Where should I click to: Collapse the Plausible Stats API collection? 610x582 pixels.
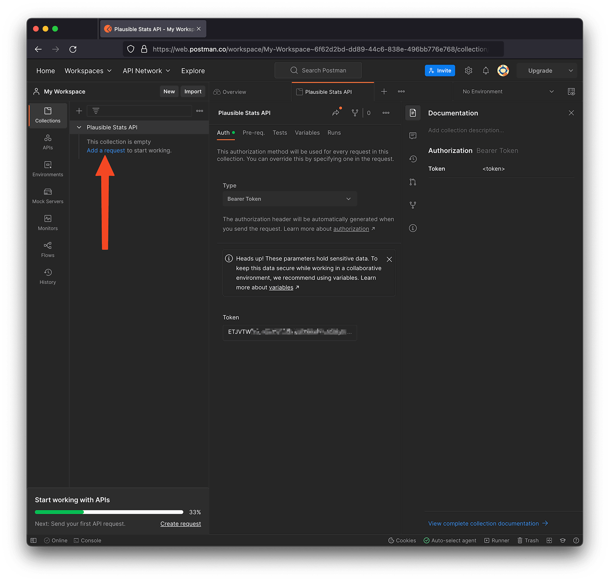point(79,127)
